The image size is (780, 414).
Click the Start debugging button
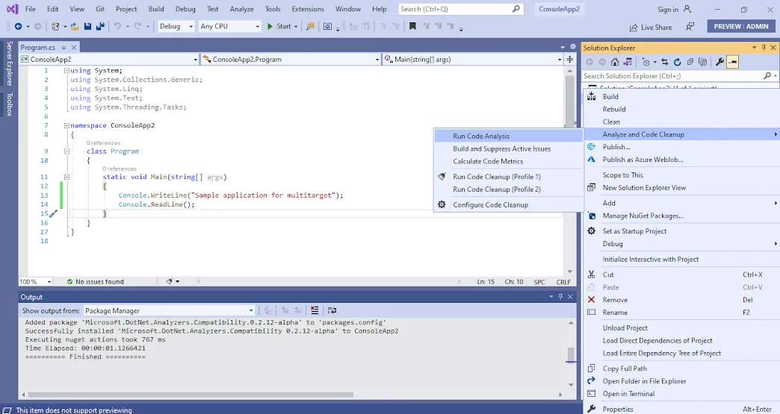279,27
